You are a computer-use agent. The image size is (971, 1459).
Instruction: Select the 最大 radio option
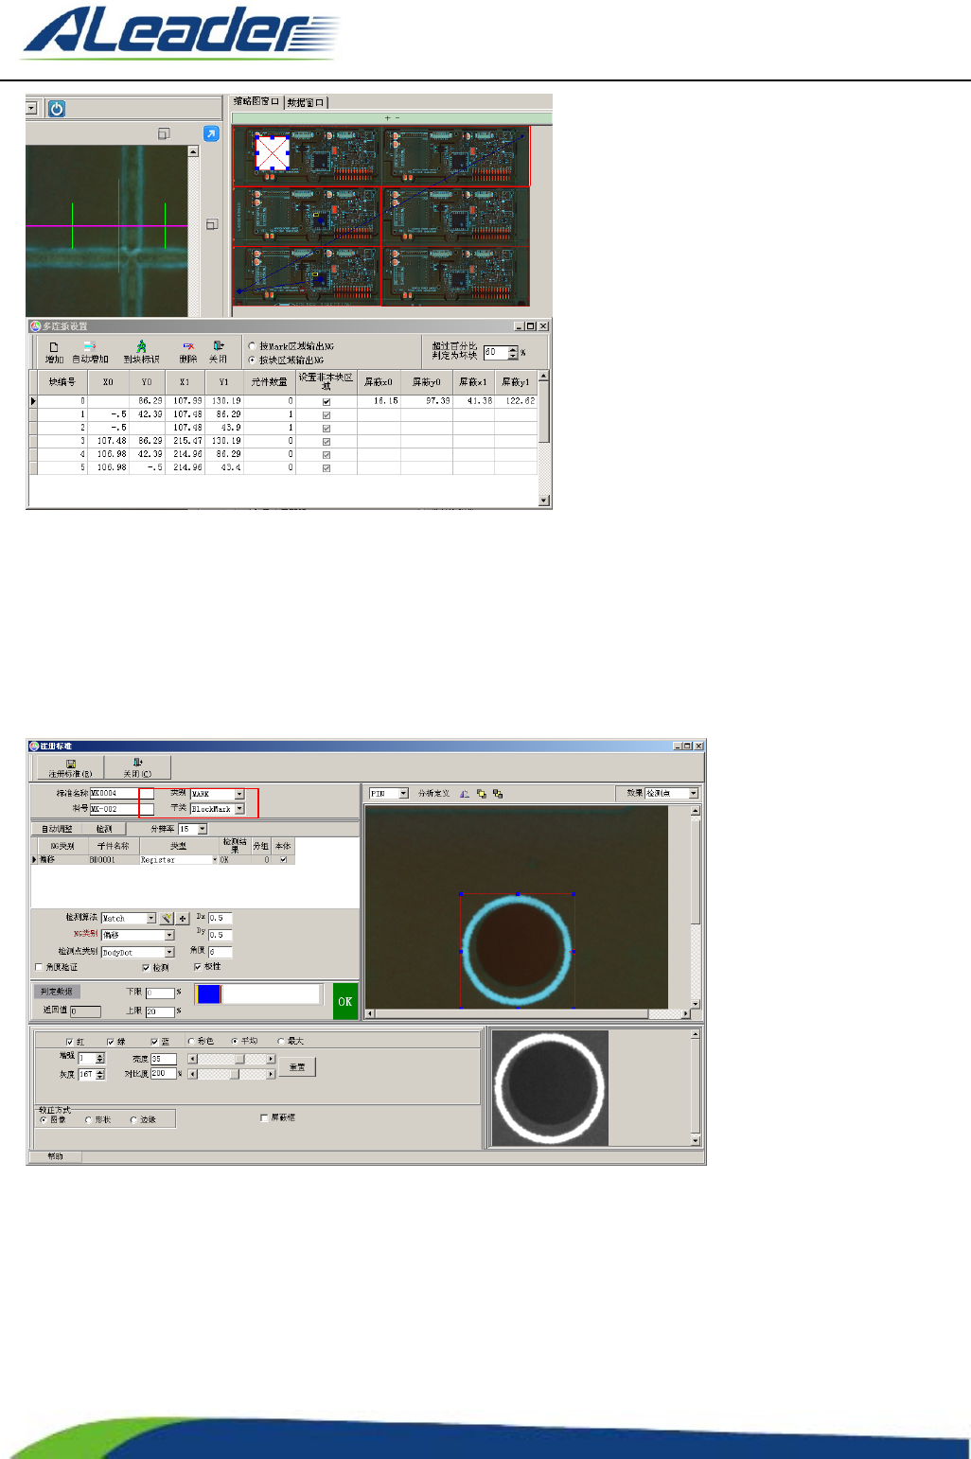click(280, 1042)
